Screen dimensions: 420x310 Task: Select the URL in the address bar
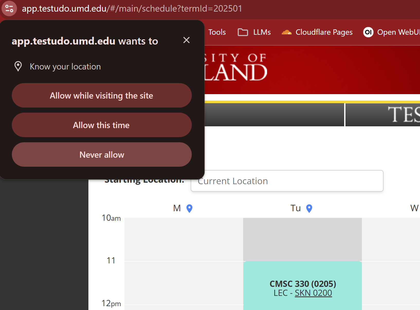tap(132, 8)
